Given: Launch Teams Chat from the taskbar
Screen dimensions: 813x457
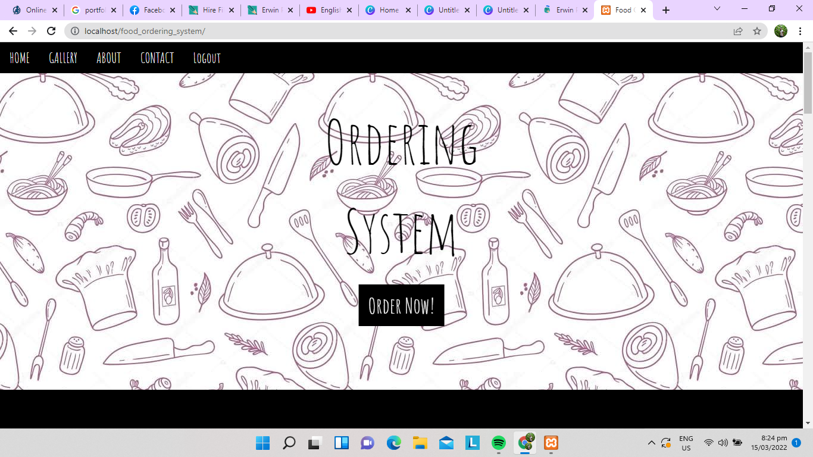Looking at the screenshot, I should 367,443.
